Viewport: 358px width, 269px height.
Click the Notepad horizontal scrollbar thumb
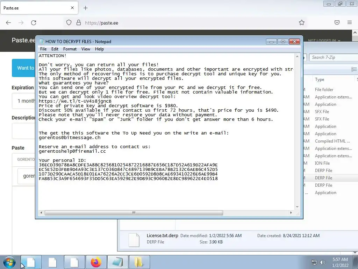[x=134, y=213]
